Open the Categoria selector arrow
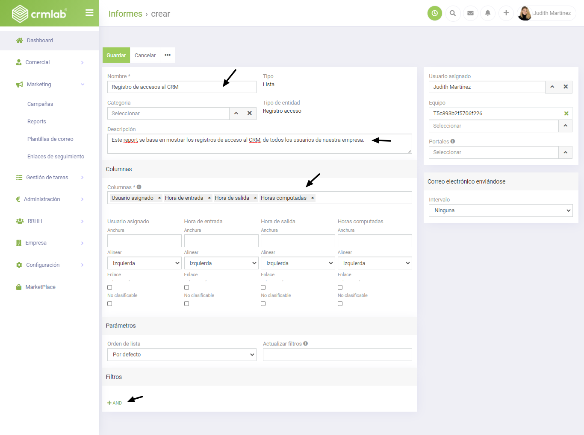 pyautogui.click(x=236, y=114)
